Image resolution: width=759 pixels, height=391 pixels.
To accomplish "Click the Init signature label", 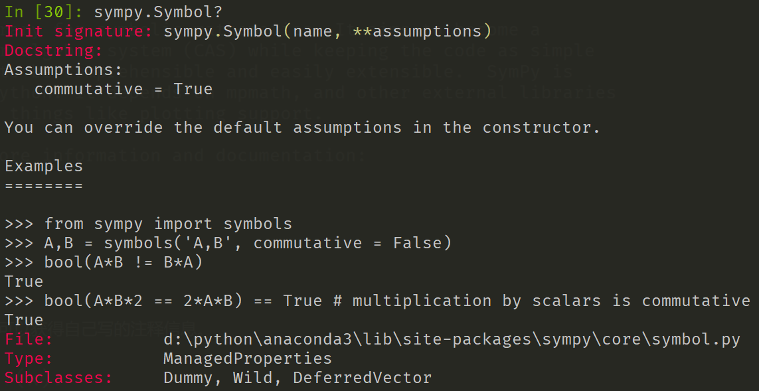I will click(x=79, y=31).
